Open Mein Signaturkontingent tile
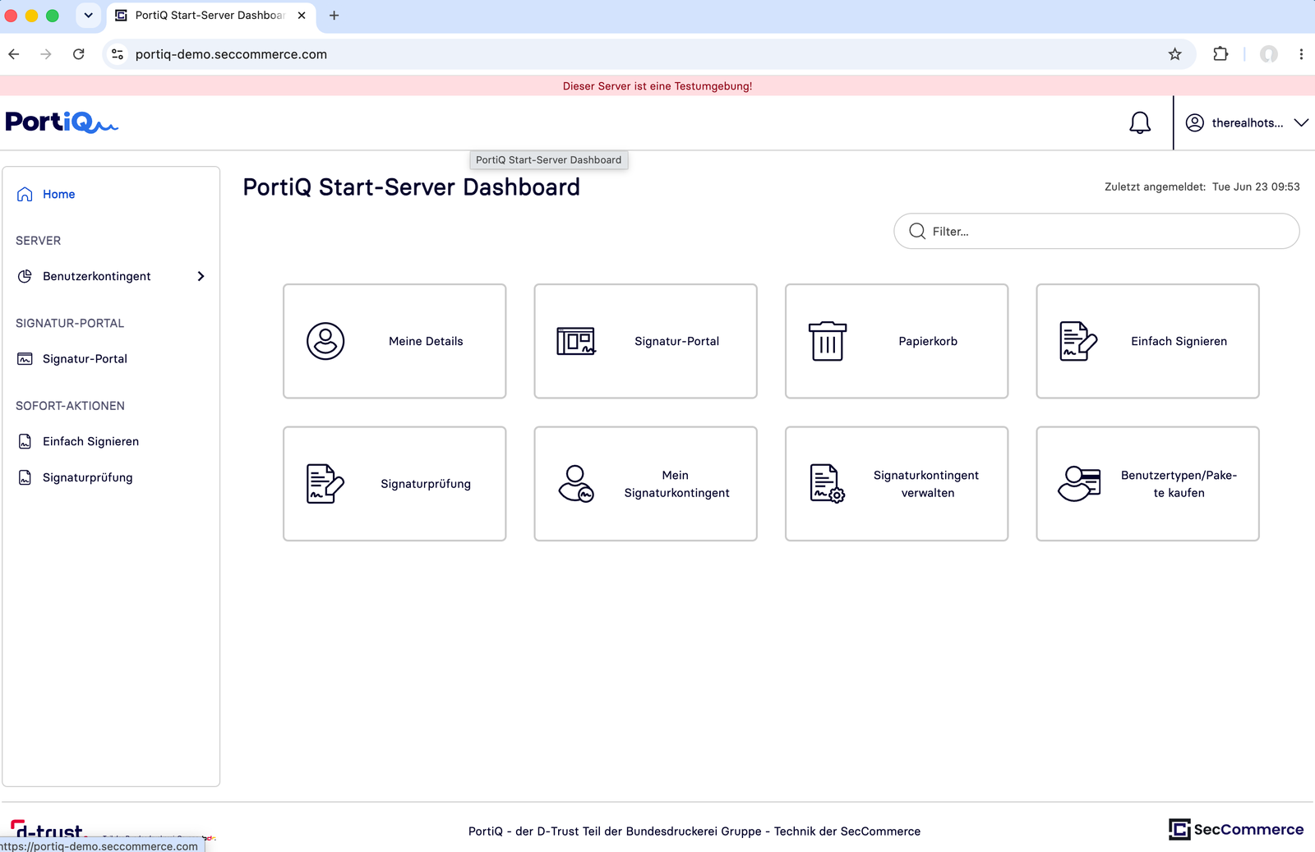 [x=646, y=484]
